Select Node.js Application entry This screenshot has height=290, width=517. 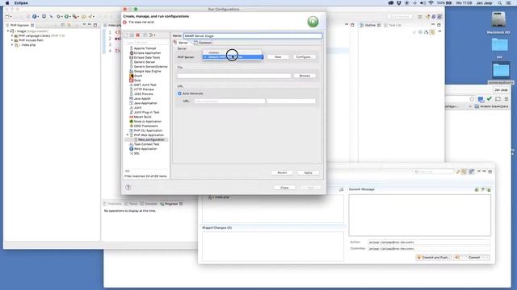tap(148, 122)
